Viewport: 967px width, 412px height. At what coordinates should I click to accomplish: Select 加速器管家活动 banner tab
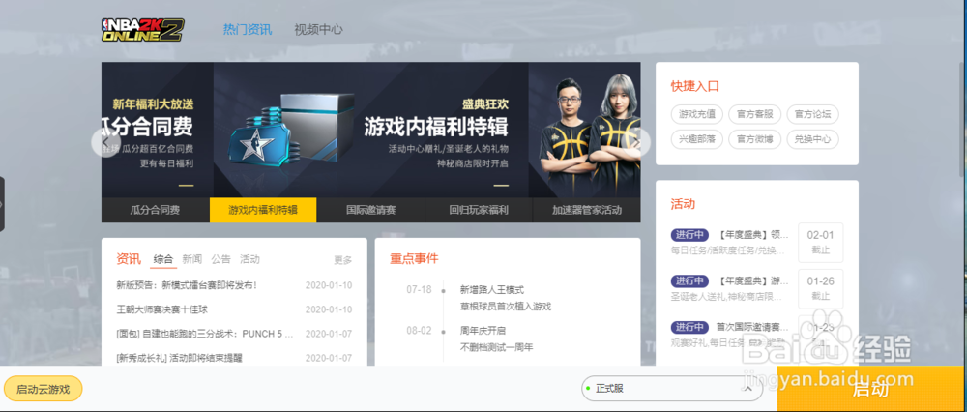[x=587, y=210]
